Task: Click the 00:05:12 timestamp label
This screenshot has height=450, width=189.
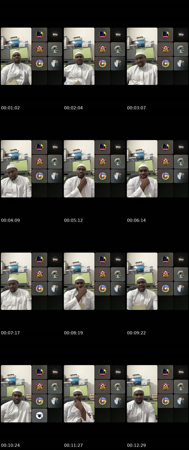Action: click(x=73, y=220)
